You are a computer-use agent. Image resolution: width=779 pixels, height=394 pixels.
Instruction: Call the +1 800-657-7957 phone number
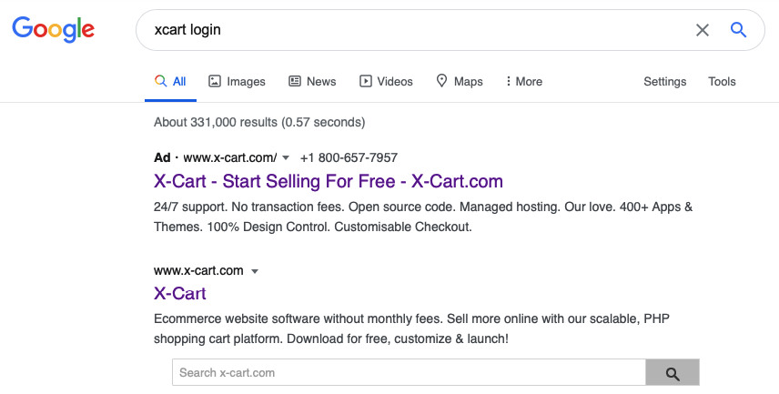(x=349, y=157)
